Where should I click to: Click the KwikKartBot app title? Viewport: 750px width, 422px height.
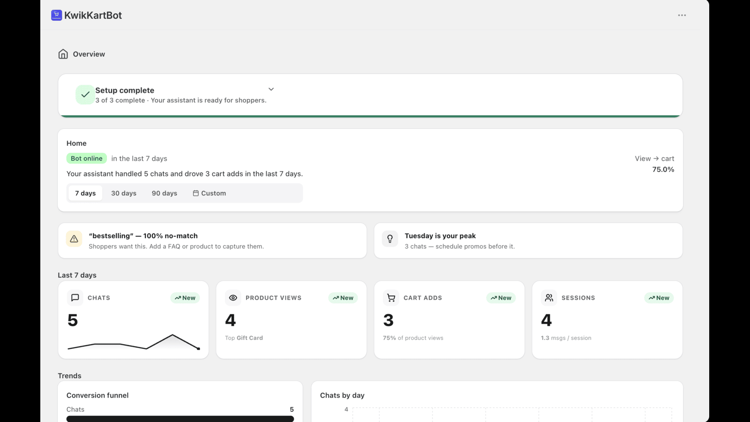(x=93, y=15)
